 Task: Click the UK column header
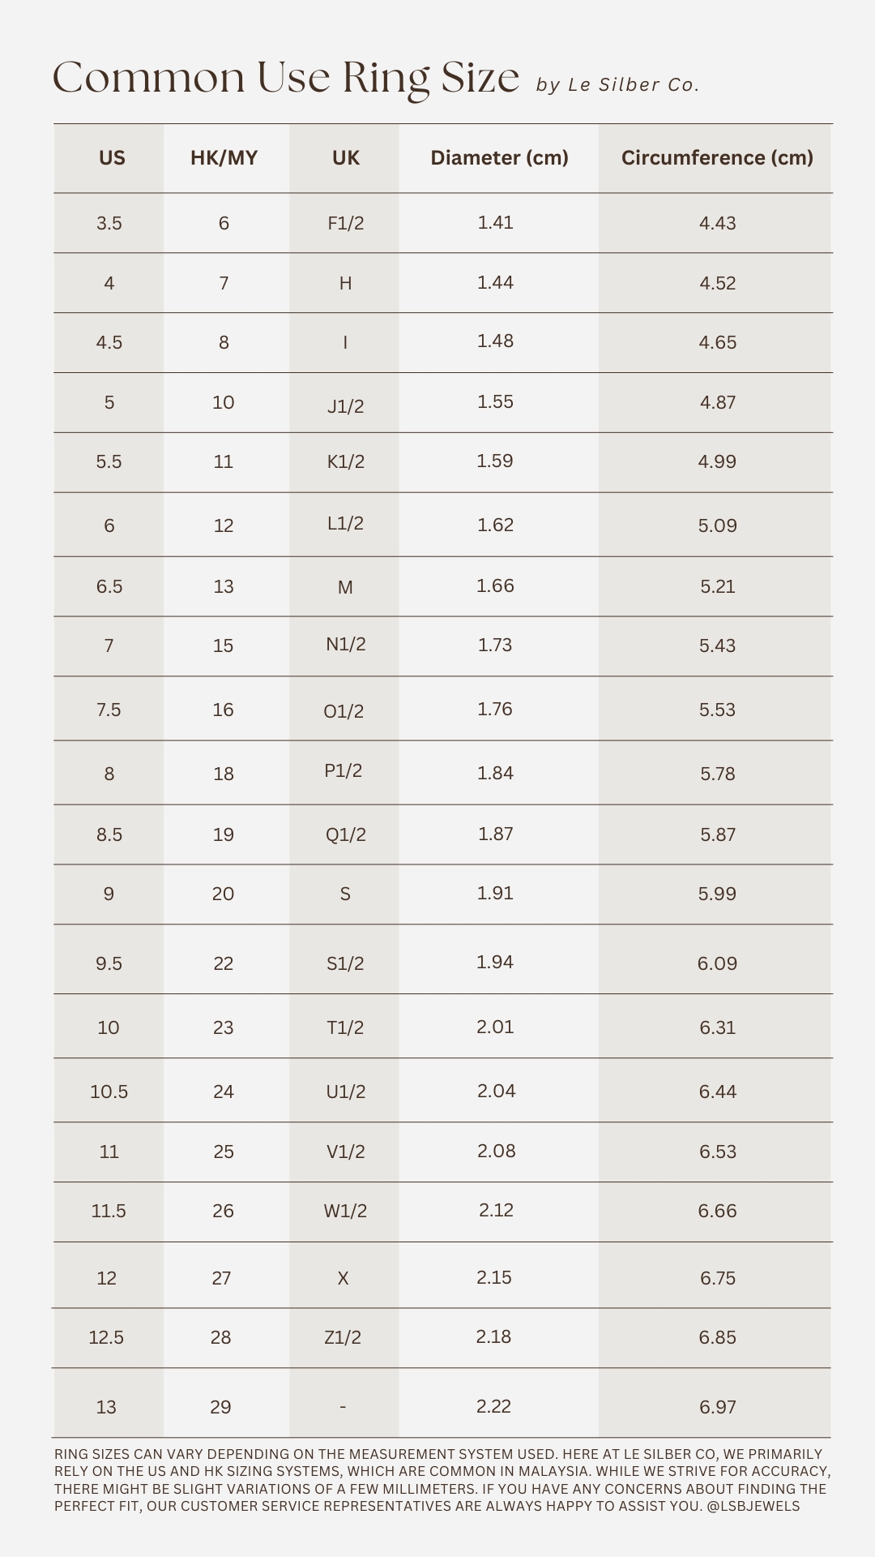(346, 158)
